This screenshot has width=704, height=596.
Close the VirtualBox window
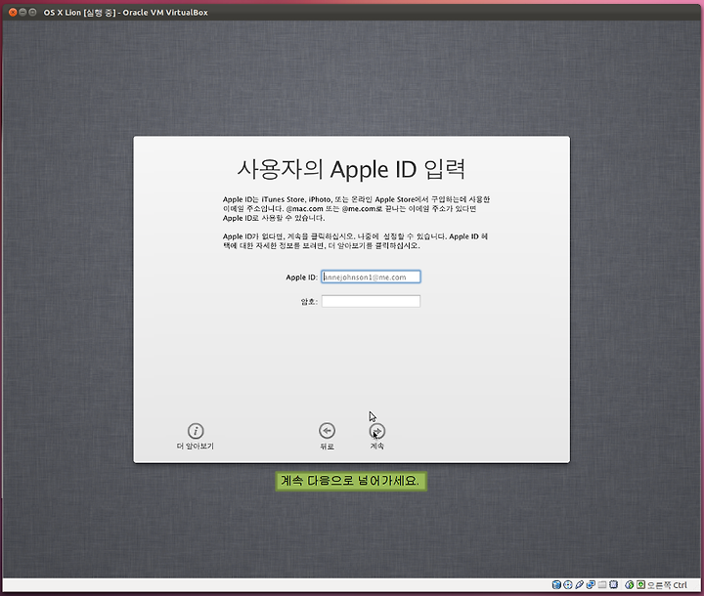click(13, 12)
